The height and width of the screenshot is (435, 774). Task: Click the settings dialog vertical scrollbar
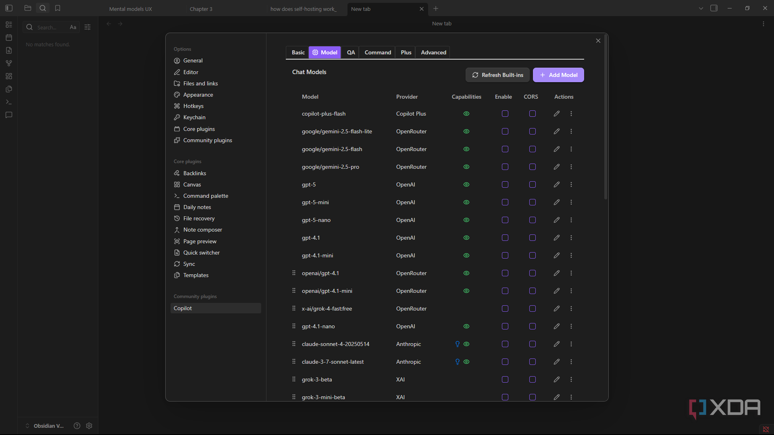[605, 117]
